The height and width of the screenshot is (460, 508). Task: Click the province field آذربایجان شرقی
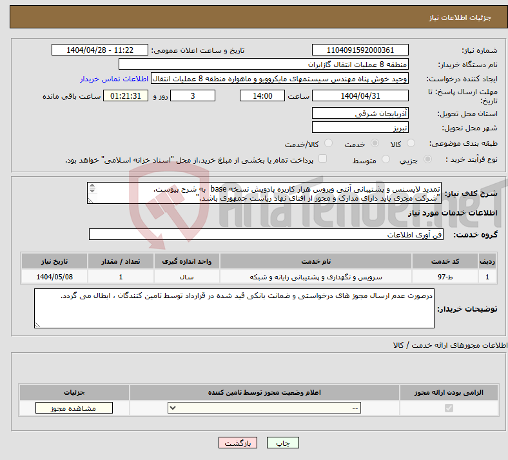(x=360, y=113)
